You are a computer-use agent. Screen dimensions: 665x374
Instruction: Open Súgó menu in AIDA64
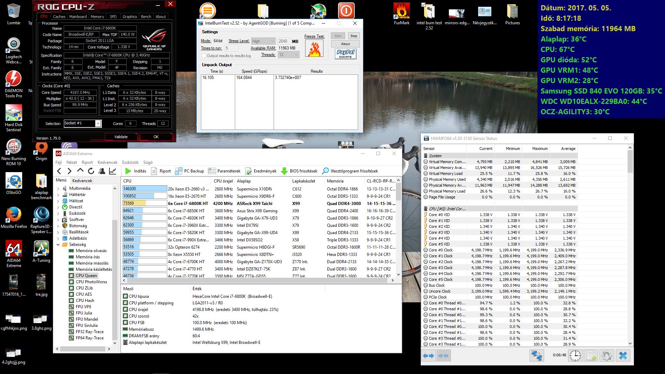pyautogui.click(x=148, y=162)
